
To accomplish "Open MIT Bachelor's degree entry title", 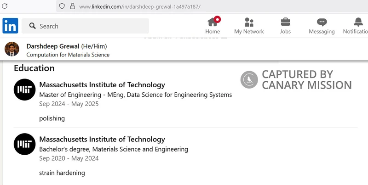I will coord(102,139).
